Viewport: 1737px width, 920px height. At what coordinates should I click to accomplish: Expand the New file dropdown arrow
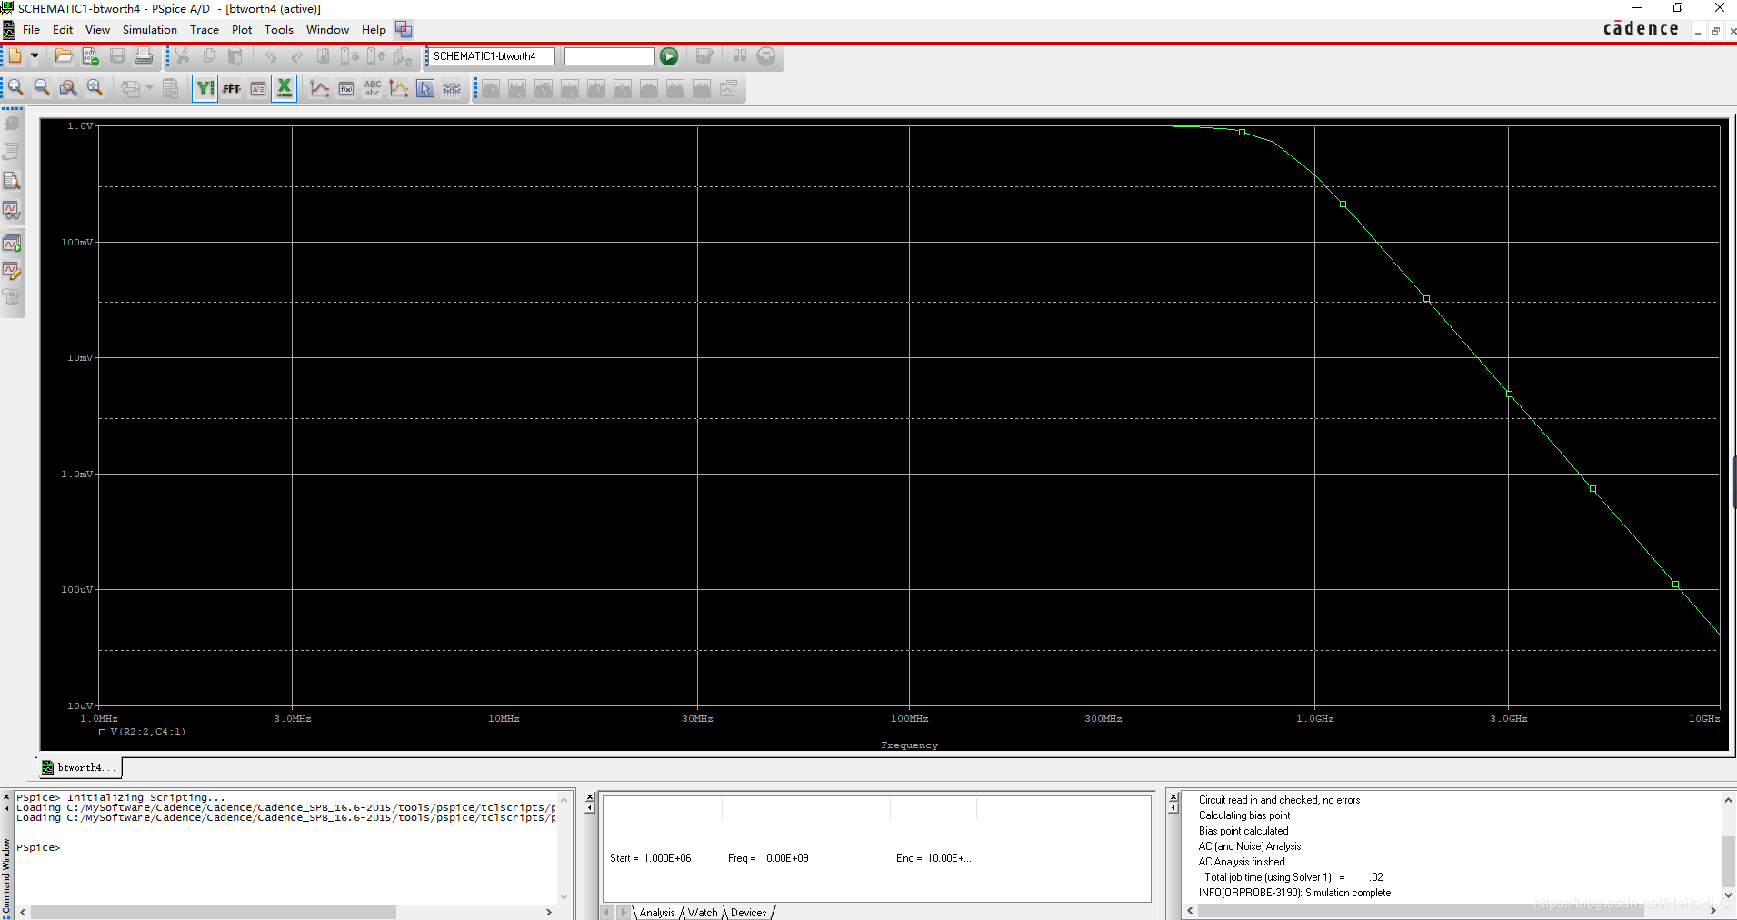tap(35, 56)
